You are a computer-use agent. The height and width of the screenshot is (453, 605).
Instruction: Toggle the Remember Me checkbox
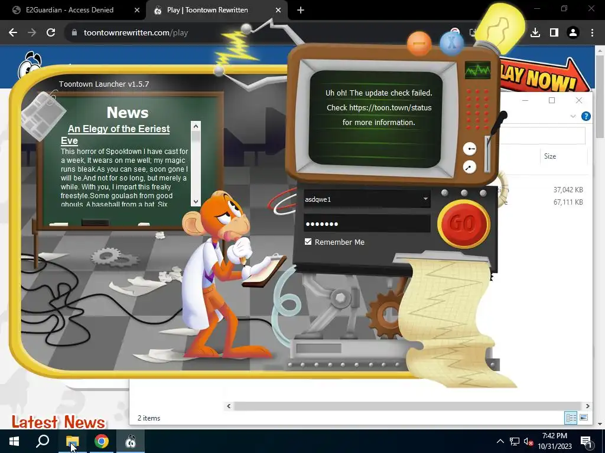point(308,241)
